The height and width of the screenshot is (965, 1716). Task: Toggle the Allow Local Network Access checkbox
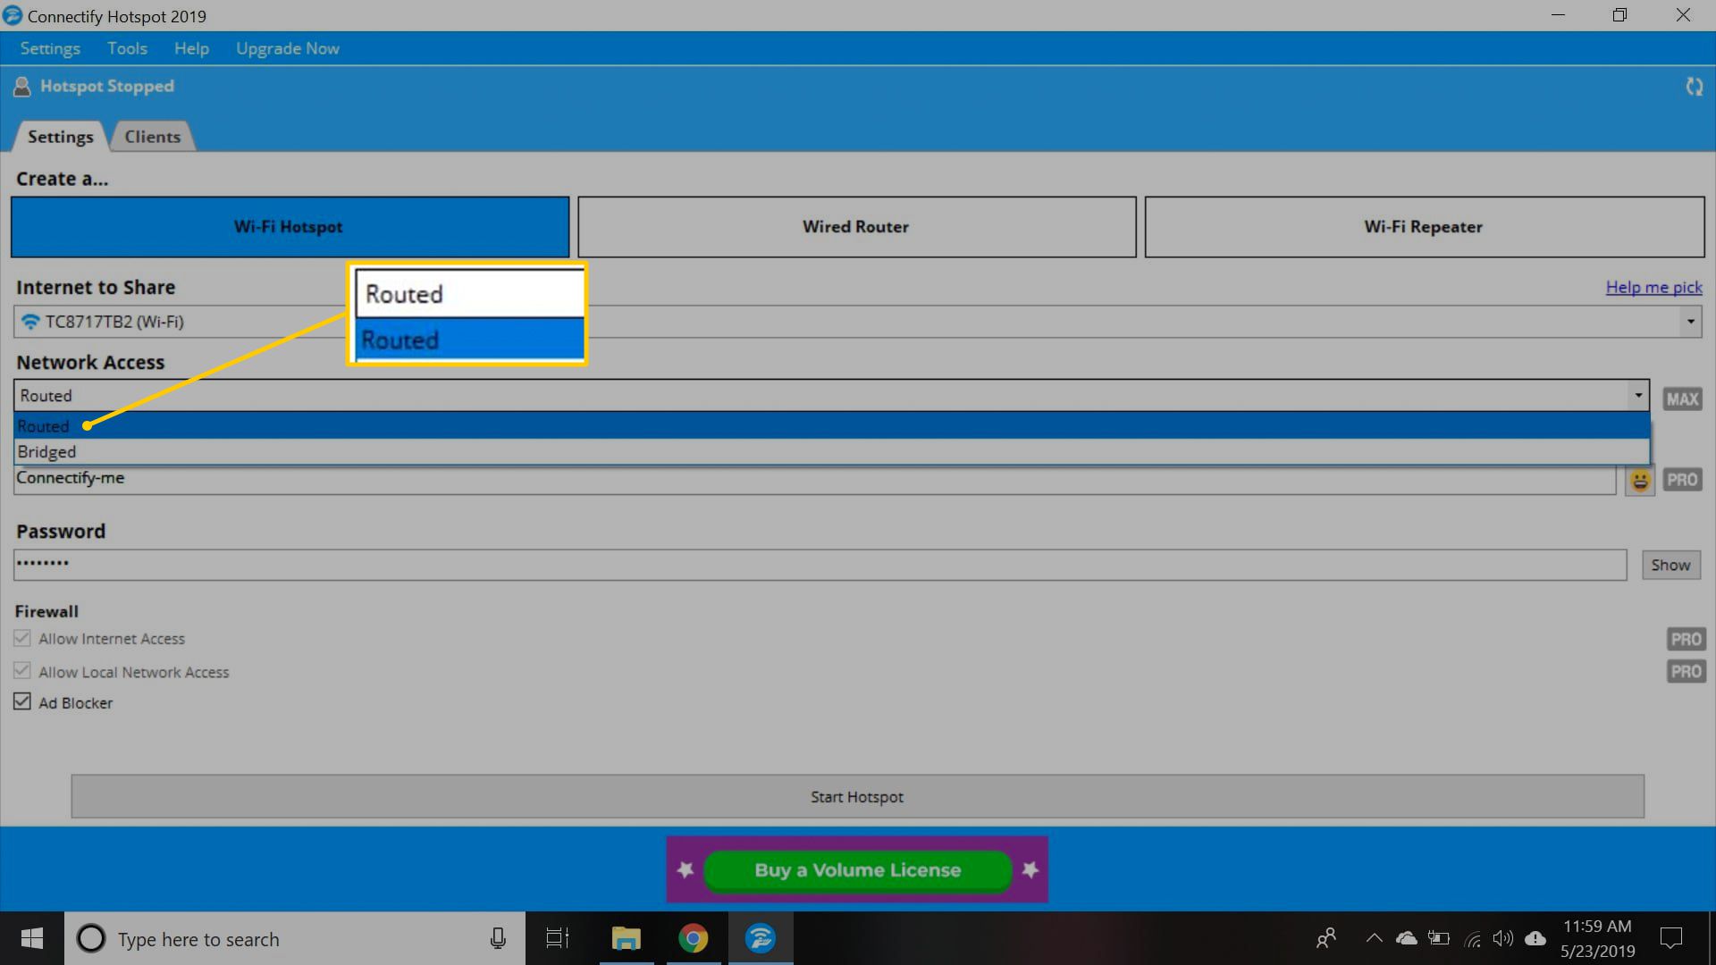22,670
